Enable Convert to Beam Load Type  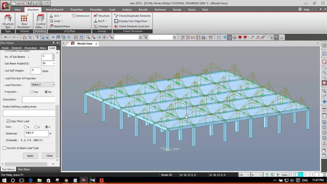4,148
